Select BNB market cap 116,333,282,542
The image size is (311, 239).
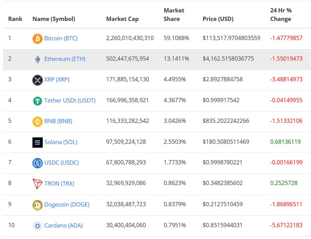point(128,121)
